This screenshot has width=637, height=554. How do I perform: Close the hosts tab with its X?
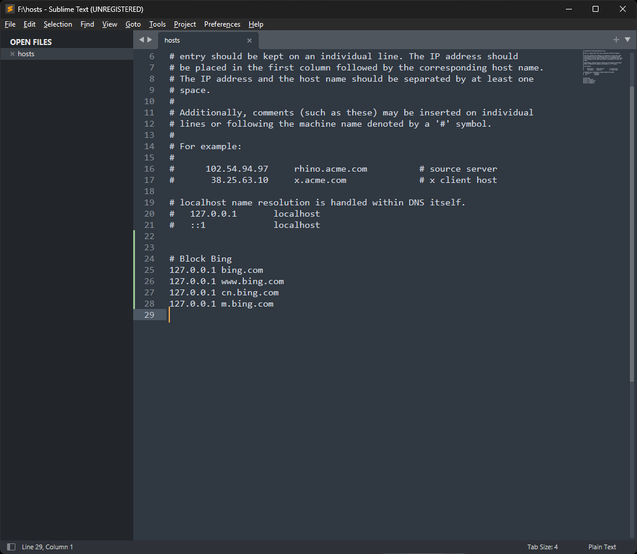[249, 41]
